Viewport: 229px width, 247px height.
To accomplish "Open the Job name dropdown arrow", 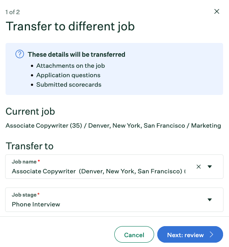I will point(210,167).
